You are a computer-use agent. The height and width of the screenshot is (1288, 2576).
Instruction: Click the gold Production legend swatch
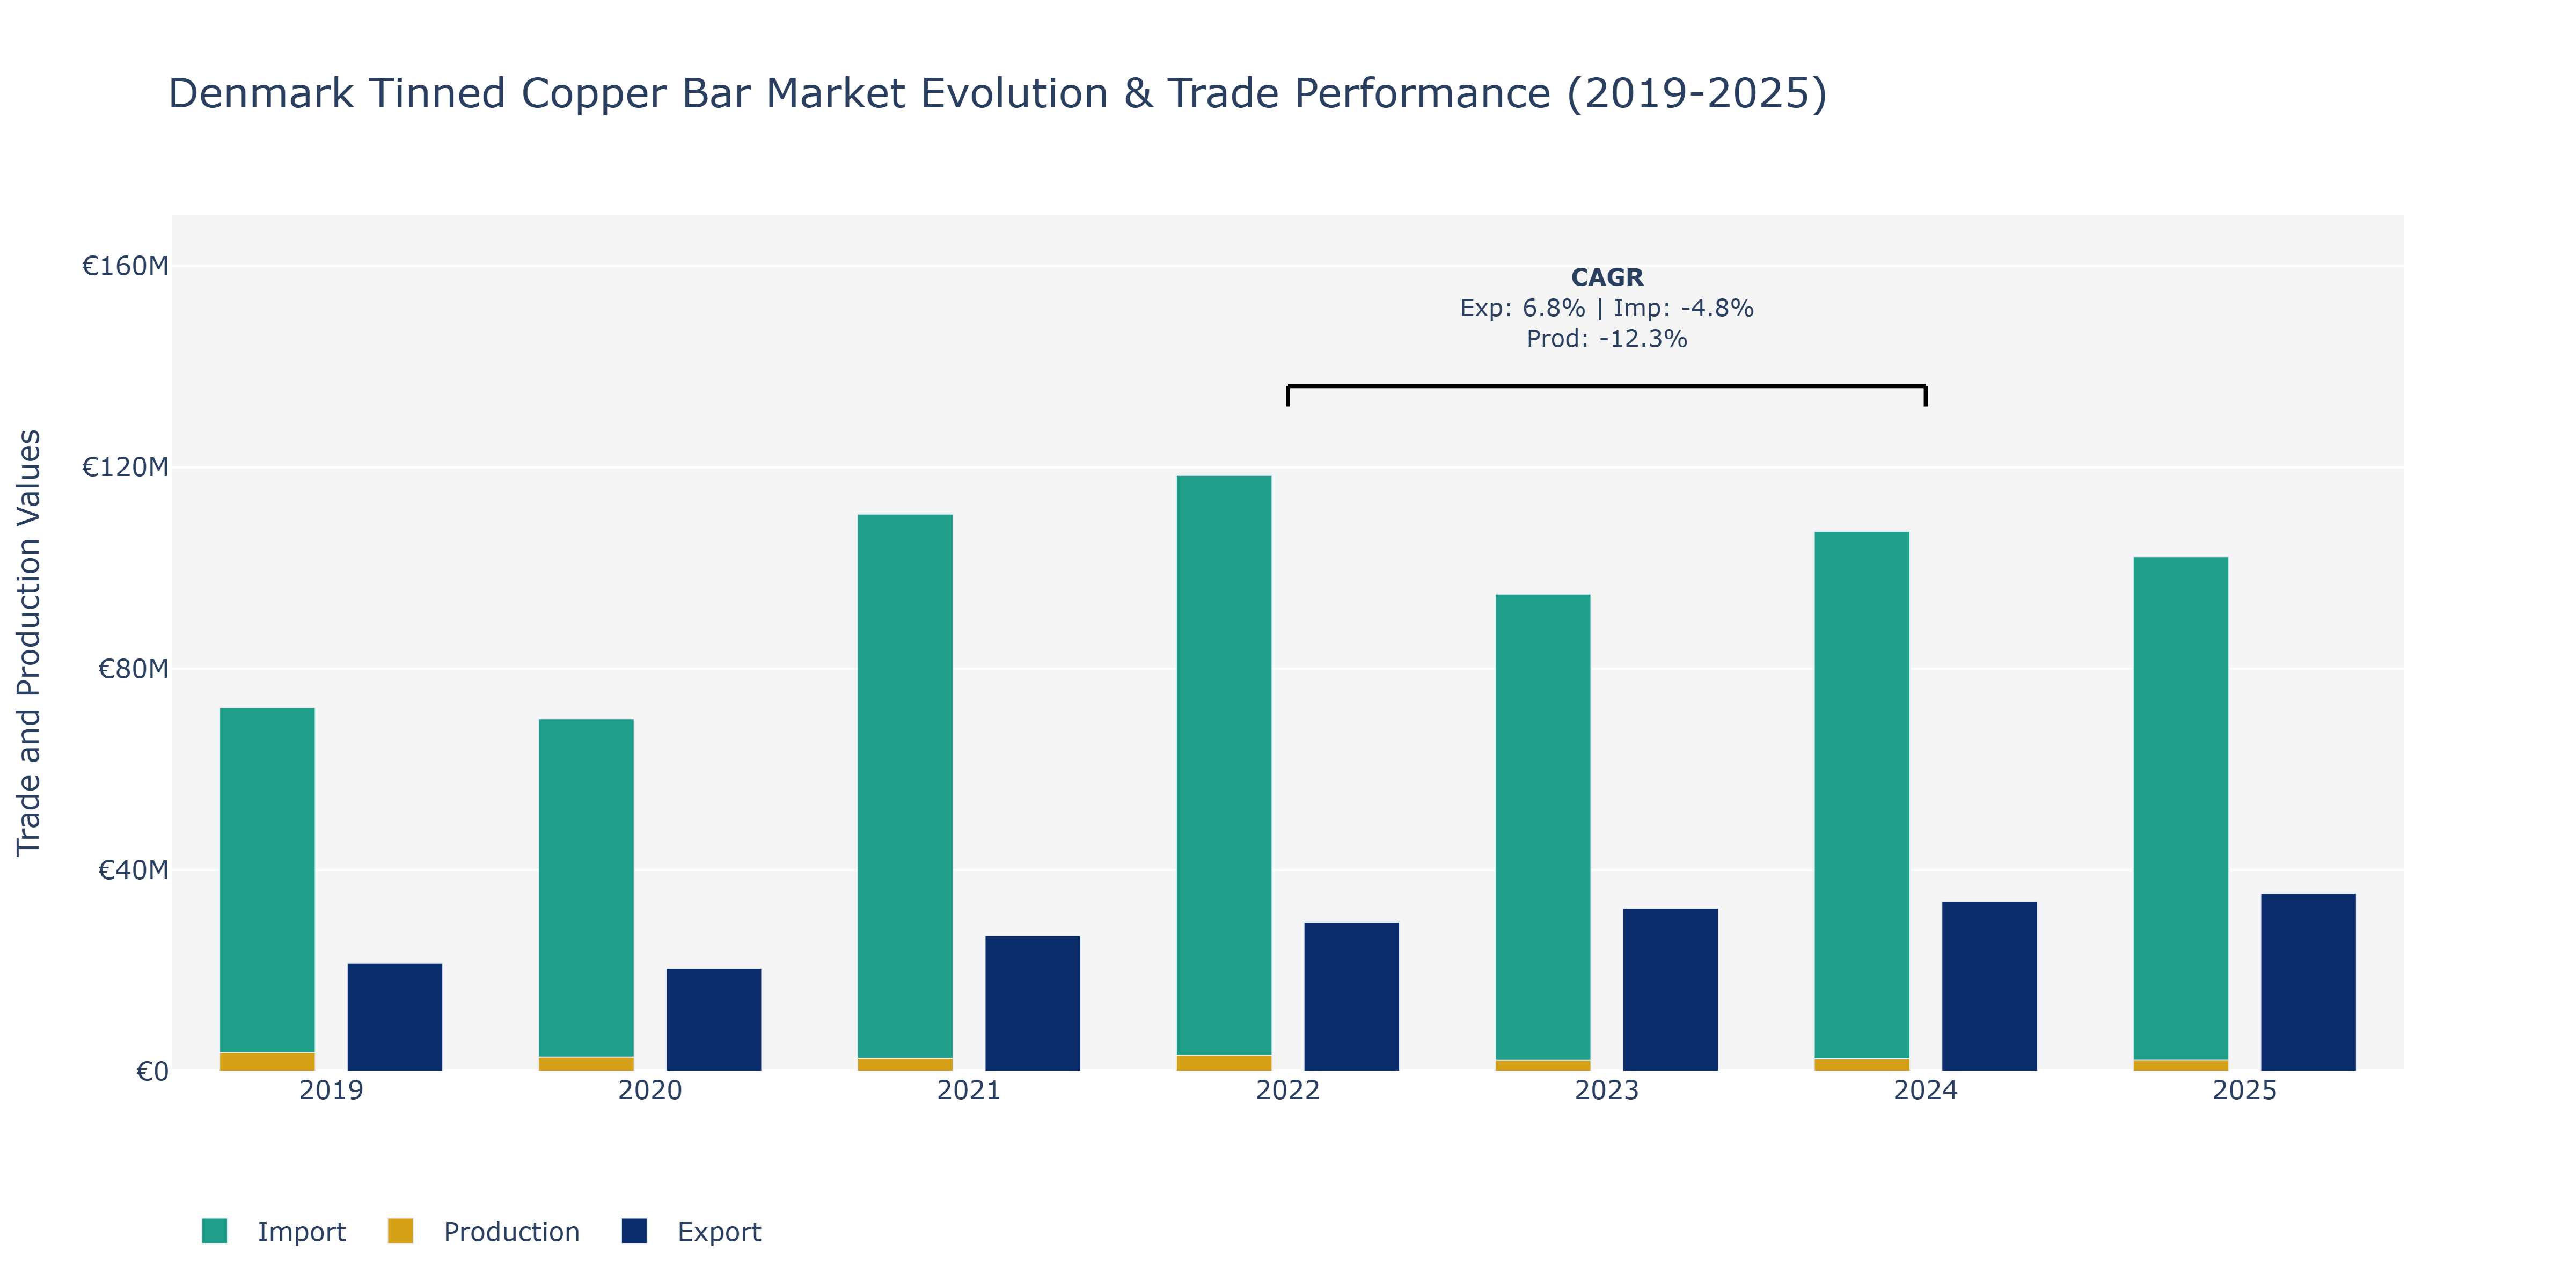pos(400,1231)
